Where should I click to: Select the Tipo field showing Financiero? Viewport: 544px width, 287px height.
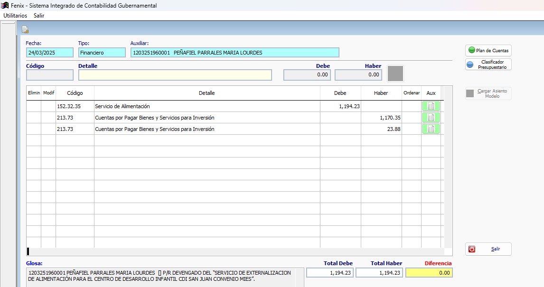tap(102, 53)
